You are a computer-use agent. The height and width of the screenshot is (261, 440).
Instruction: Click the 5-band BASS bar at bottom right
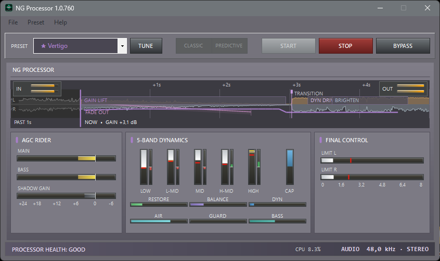pos(277,221)
